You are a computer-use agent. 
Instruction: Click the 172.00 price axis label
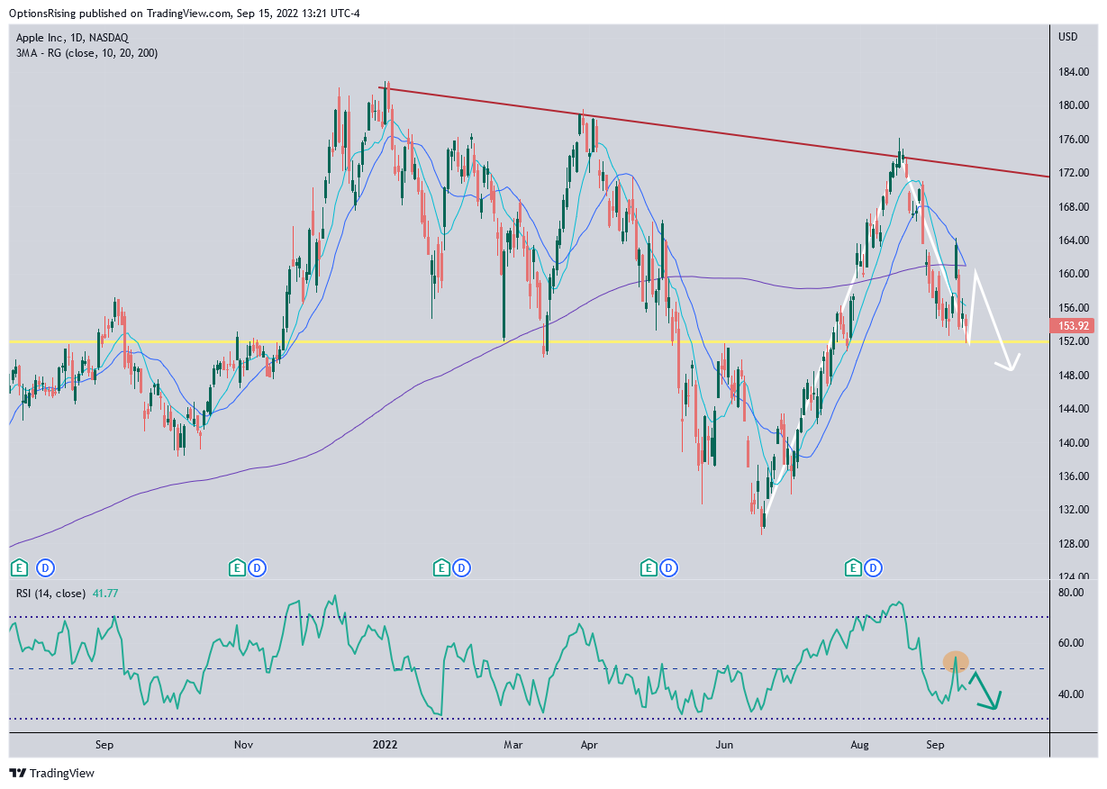point(1073,173)
